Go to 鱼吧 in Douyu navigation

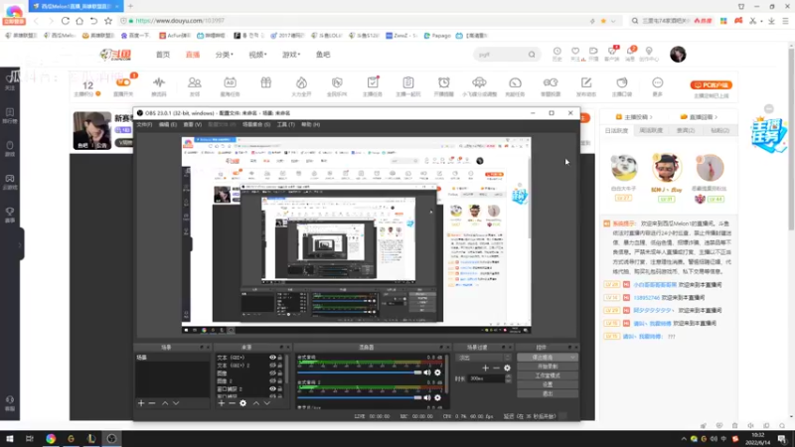[x=323, y=55]
